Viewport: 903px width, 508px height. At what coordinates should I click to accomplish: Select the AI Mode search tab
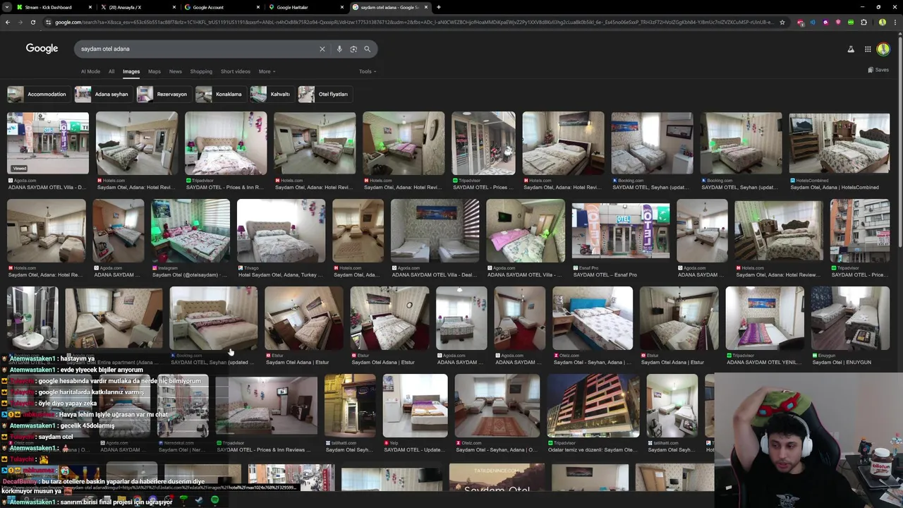click(90, 71)
